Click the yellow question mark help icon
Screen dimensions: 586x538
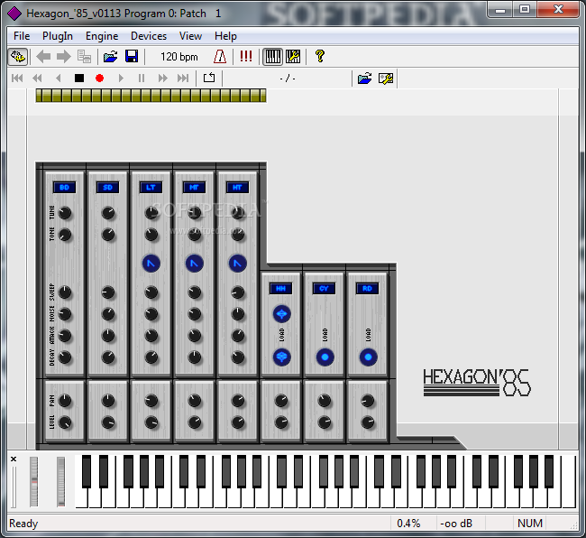tap(319, 56)
